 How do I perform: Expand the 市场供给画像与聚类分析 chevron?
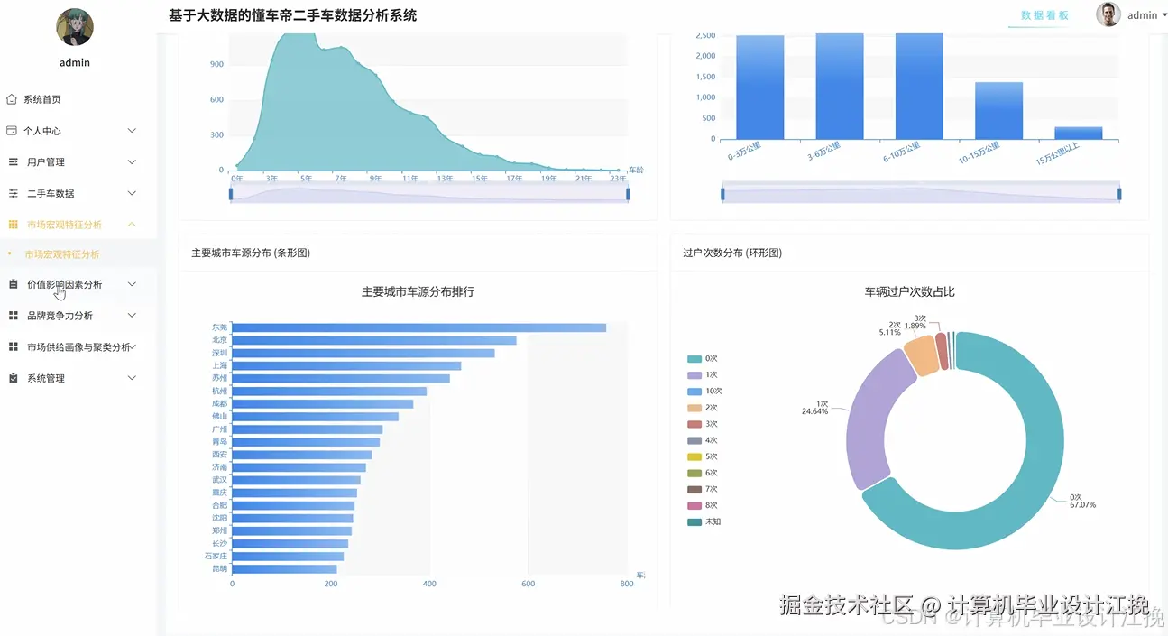(133, 346)
